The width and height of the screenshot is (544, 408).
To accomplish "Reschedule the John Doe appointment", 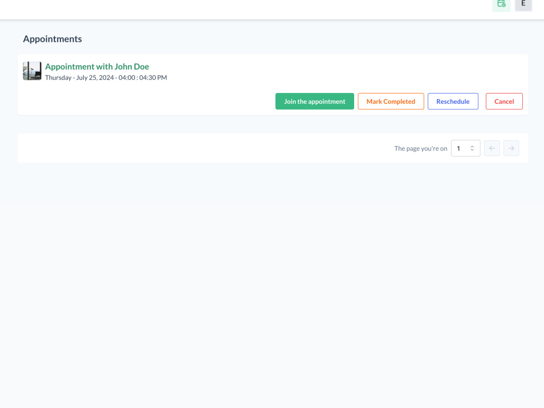I will click(x=453, y=101).
